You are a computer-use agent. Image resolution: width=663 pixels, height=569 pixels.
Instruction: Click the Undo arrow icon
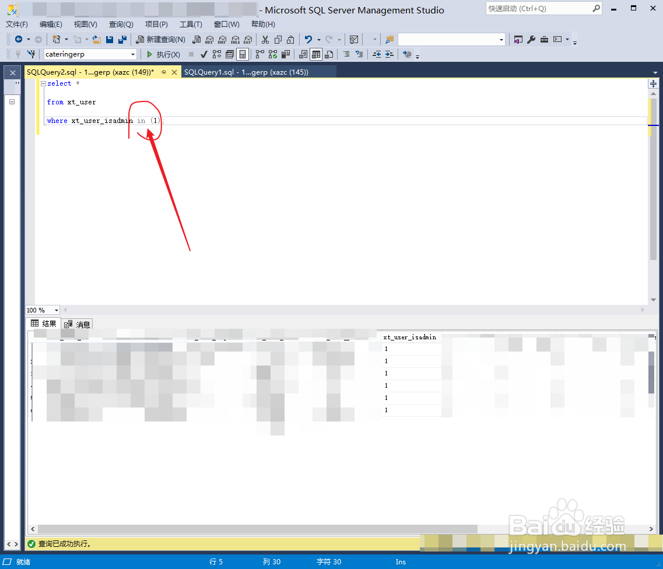[308, 39]
